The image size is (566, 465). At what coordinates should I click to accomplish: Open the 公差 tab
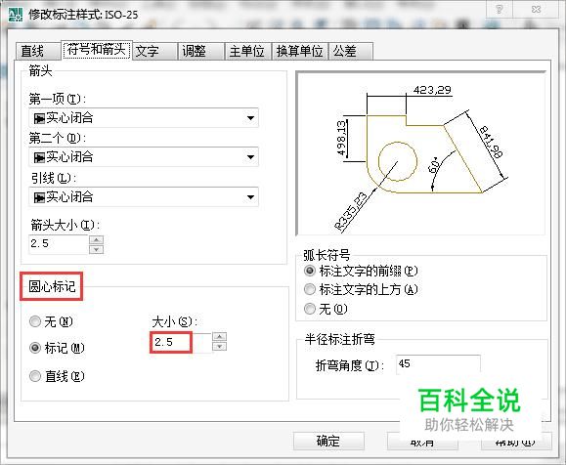[x=351, y=51]
